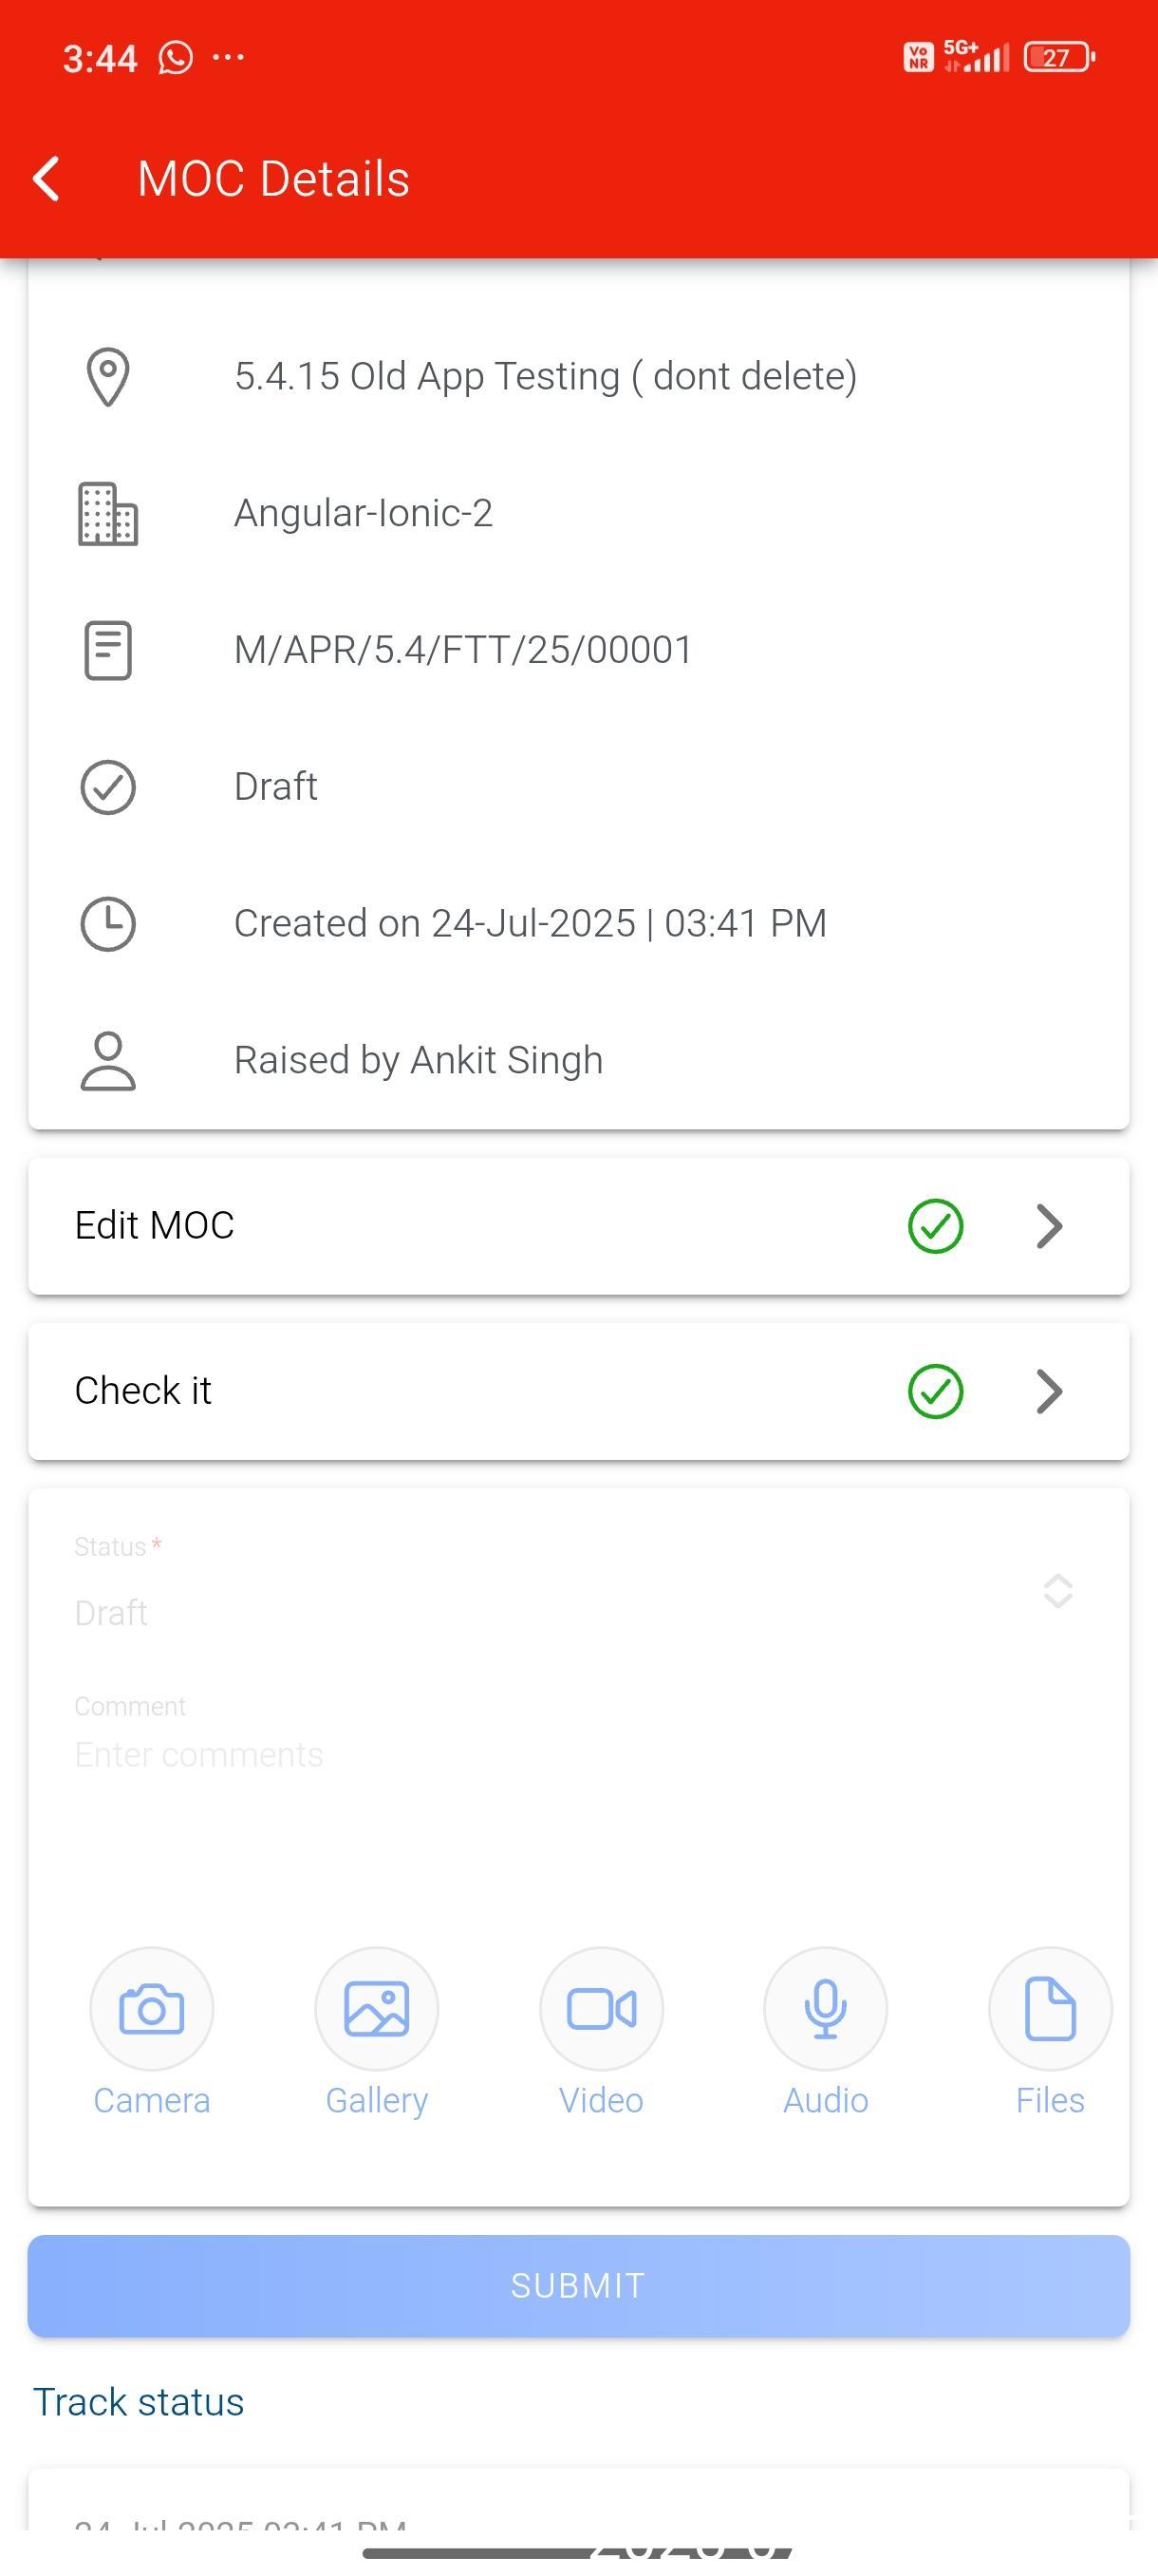Expand the Check it chevron
The width and height of the screenshot is (1158, 2576).
point(1049,1391)
